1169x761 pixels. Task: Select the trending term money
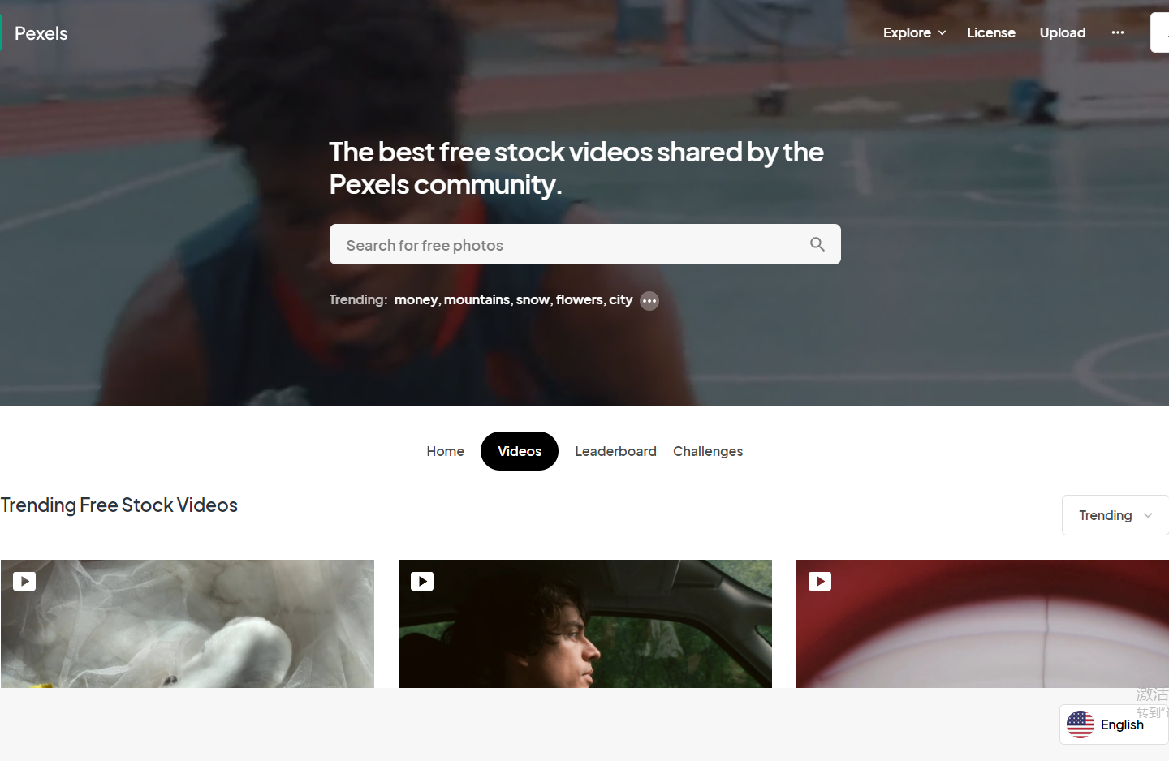pos(416,299)
